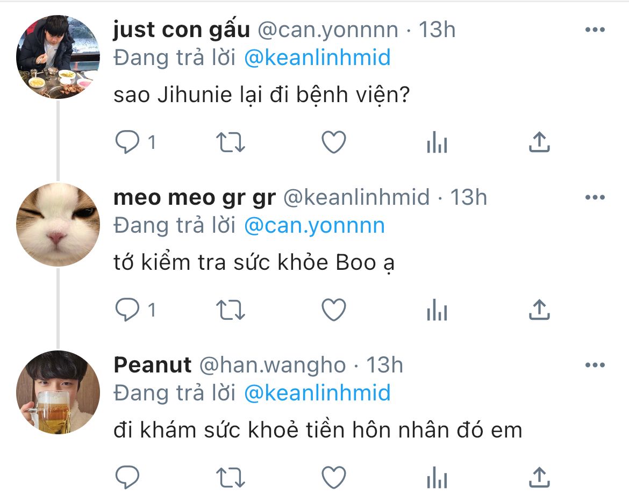This screenshot has width=629, height=502.
Task: Like meo meo gr gr's tweet
Action: [x=333, y=310]
